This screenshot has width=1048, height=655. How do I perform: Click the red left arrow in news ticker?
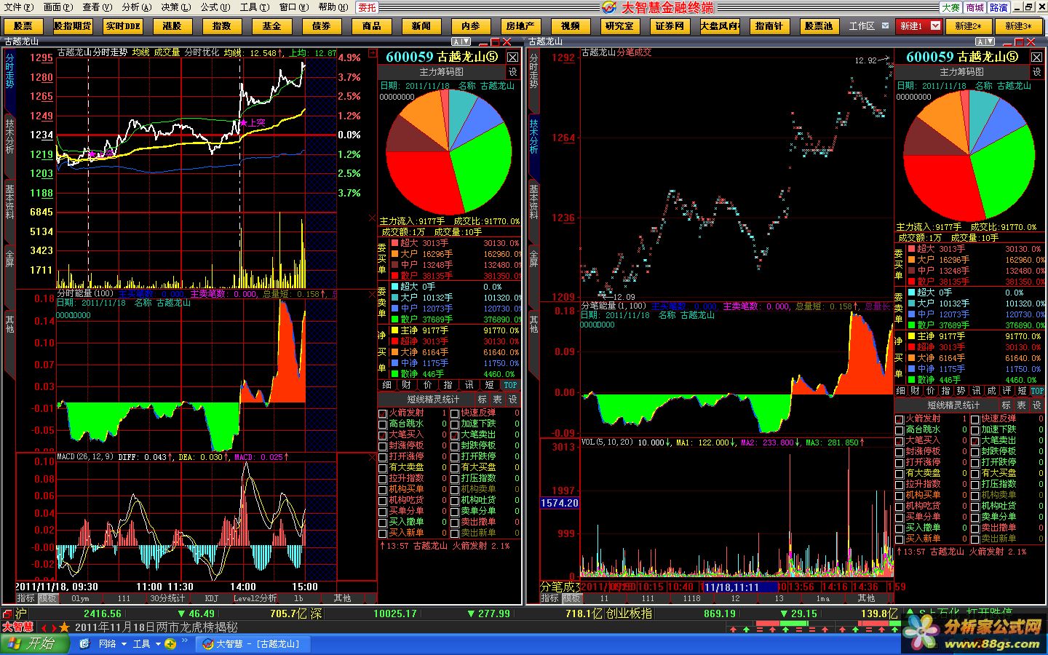[x=44, y=627]
